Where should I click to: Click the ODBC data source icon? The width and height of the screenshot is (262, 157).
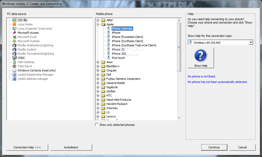pos(14,58)
